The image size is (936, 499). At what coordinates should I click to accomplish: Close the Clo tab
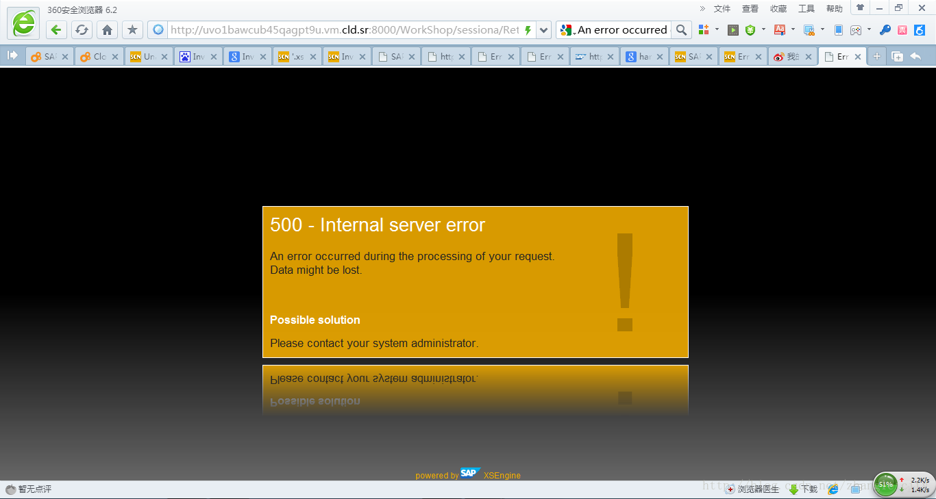point(114,57)
